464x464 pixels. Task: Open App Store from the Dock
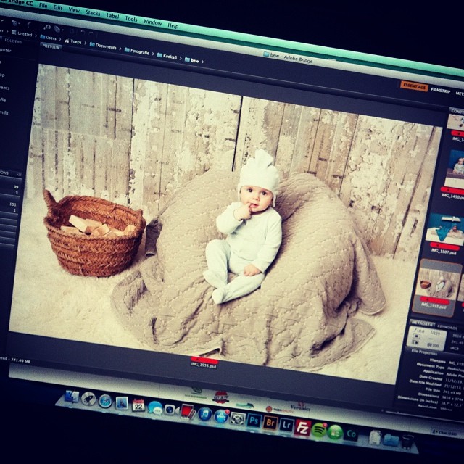click(221, 416)
